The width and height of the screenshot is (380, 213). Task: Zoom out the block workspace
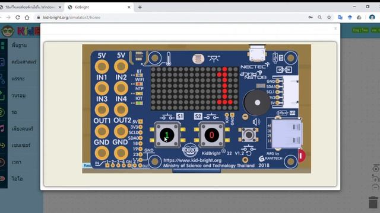pyautogui.click(x=375, y=187)
